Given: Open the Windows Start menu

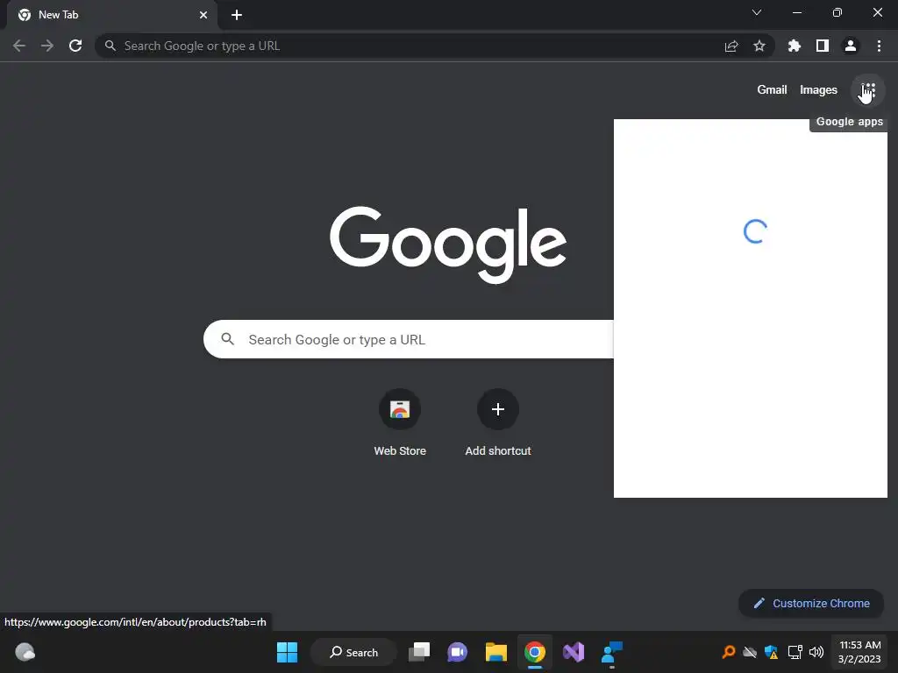Looking at the screenshot, I should coord(287,652).
